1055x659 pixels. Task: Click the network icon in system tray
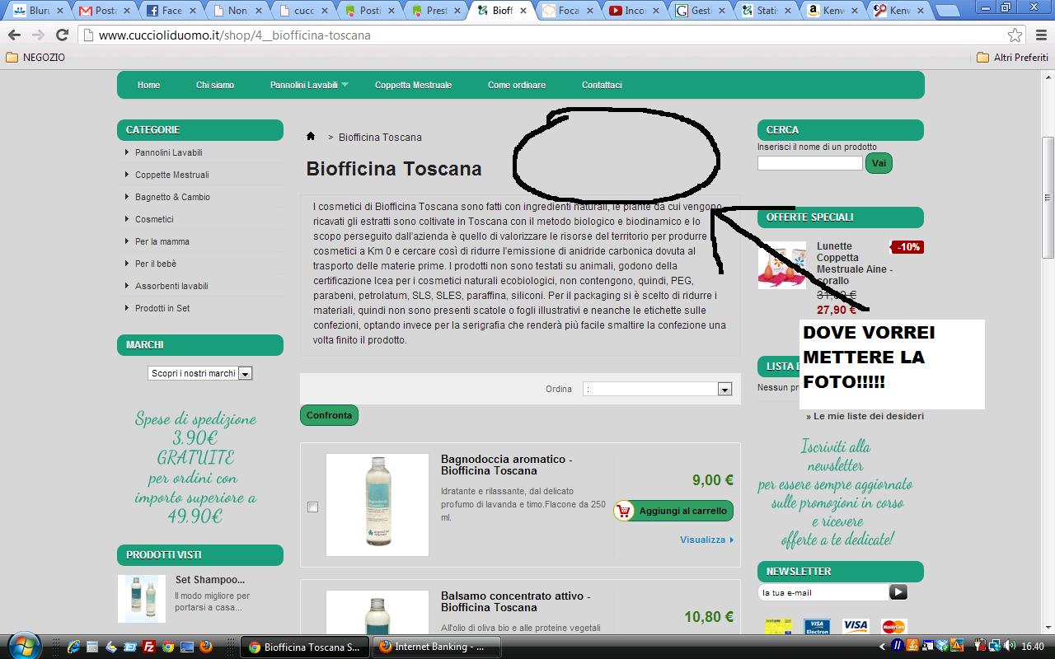[995, 647]
